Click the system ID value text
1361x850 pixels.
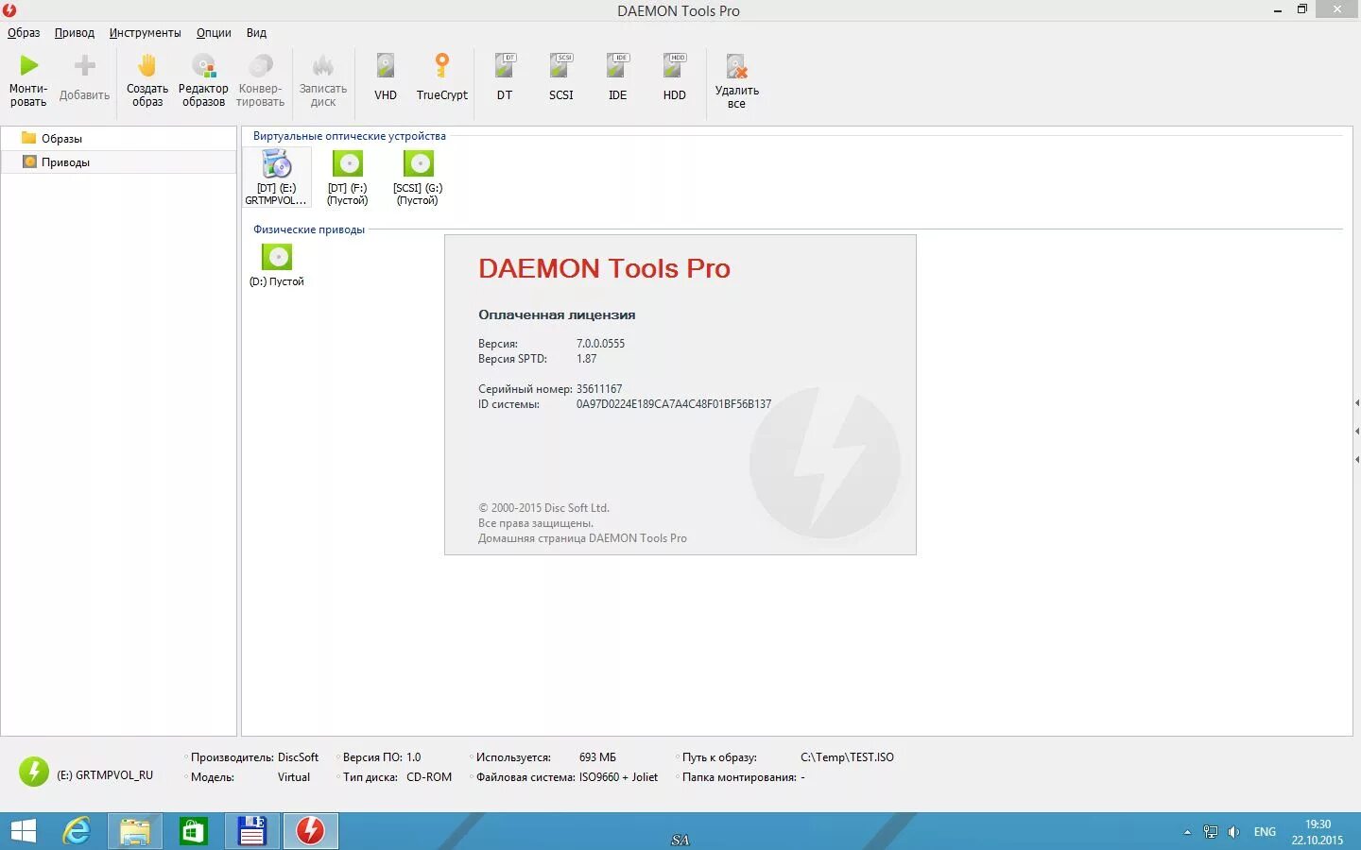[x=674, y=404]
